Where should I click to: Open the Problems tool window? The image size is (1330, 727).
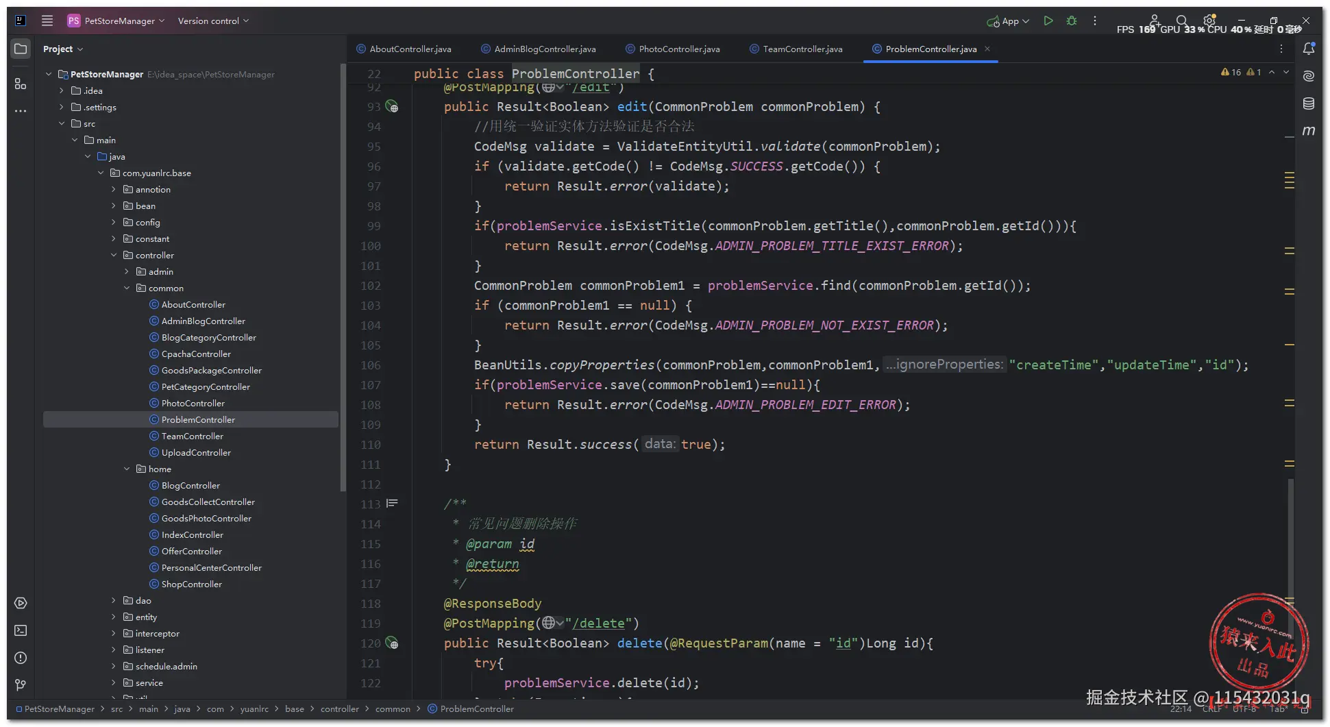pos(21,658)
